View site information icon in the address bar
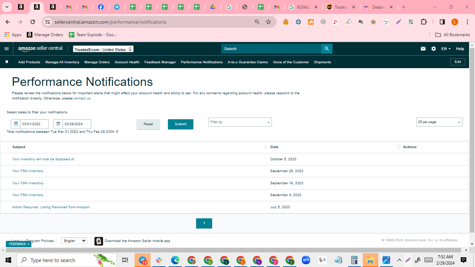The height and width of the screenshot is (267, 475). pos(48,22)
